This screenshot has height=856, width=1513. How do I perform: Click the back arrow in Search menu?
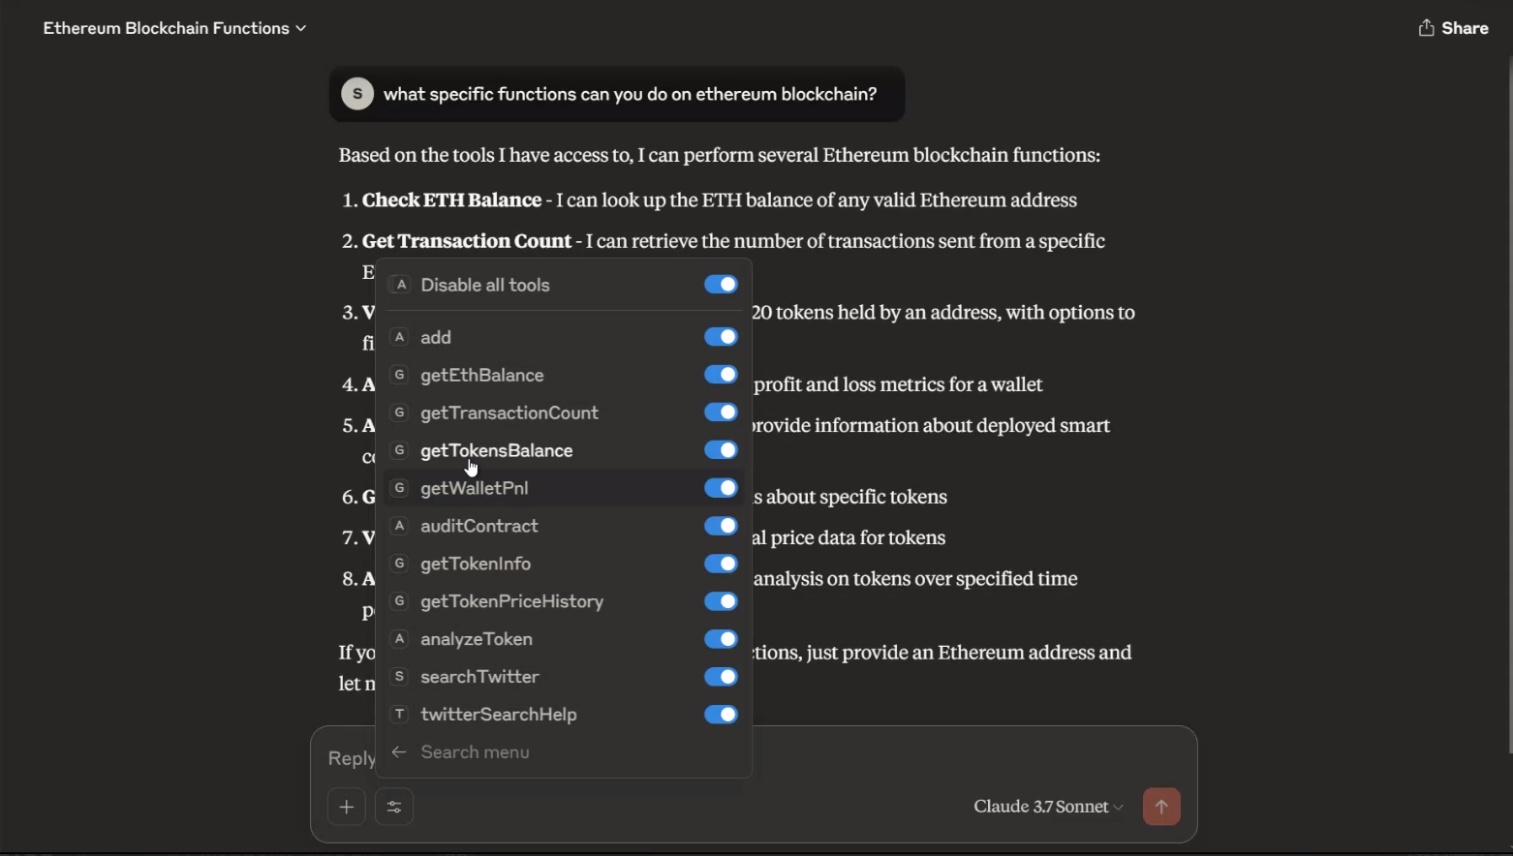click(x=399, y=752)
